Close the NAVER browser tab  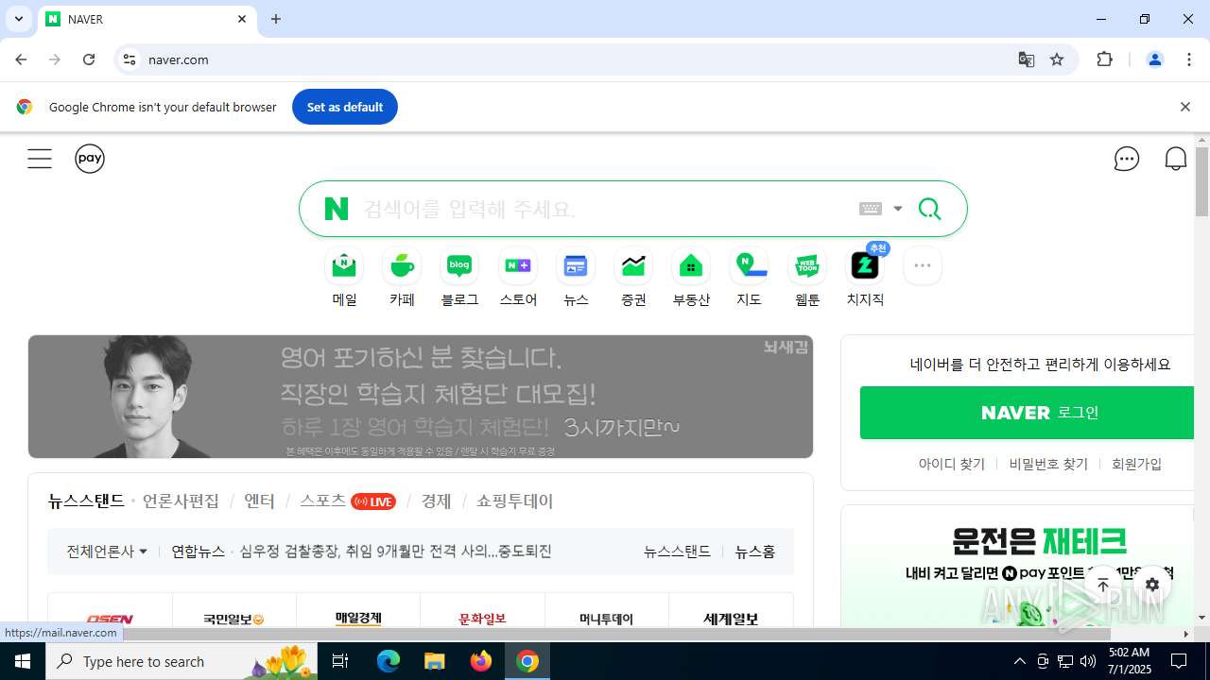(x=242, y=19)
